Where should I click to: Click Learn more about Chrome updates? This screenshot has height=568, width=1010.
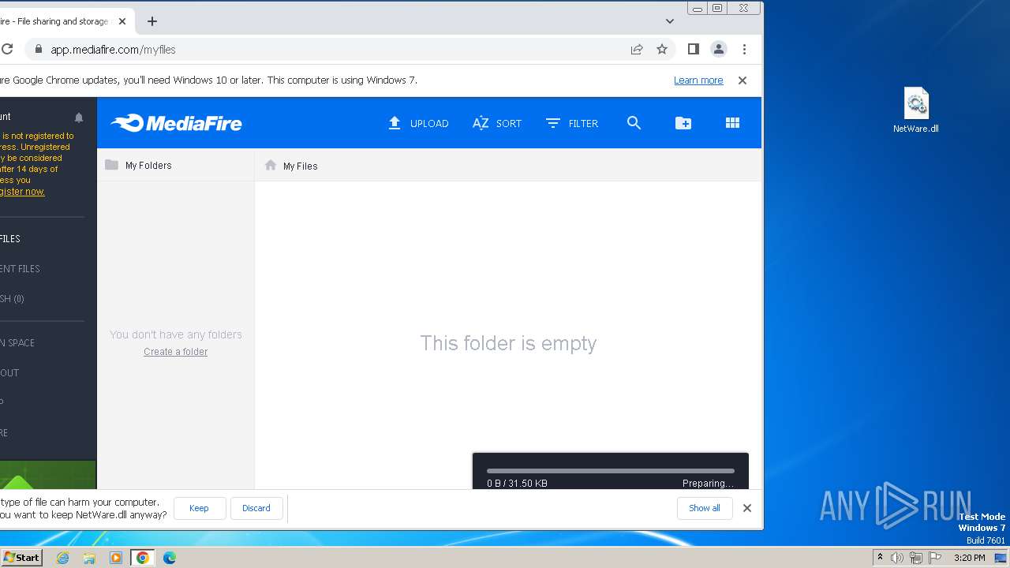[698, 80]
